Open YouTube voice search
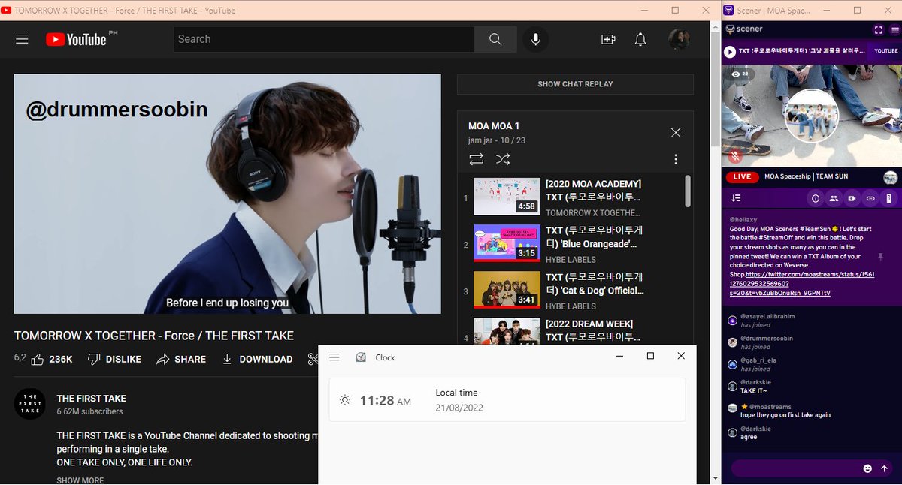The image size is (902, 485). [535, 38]
